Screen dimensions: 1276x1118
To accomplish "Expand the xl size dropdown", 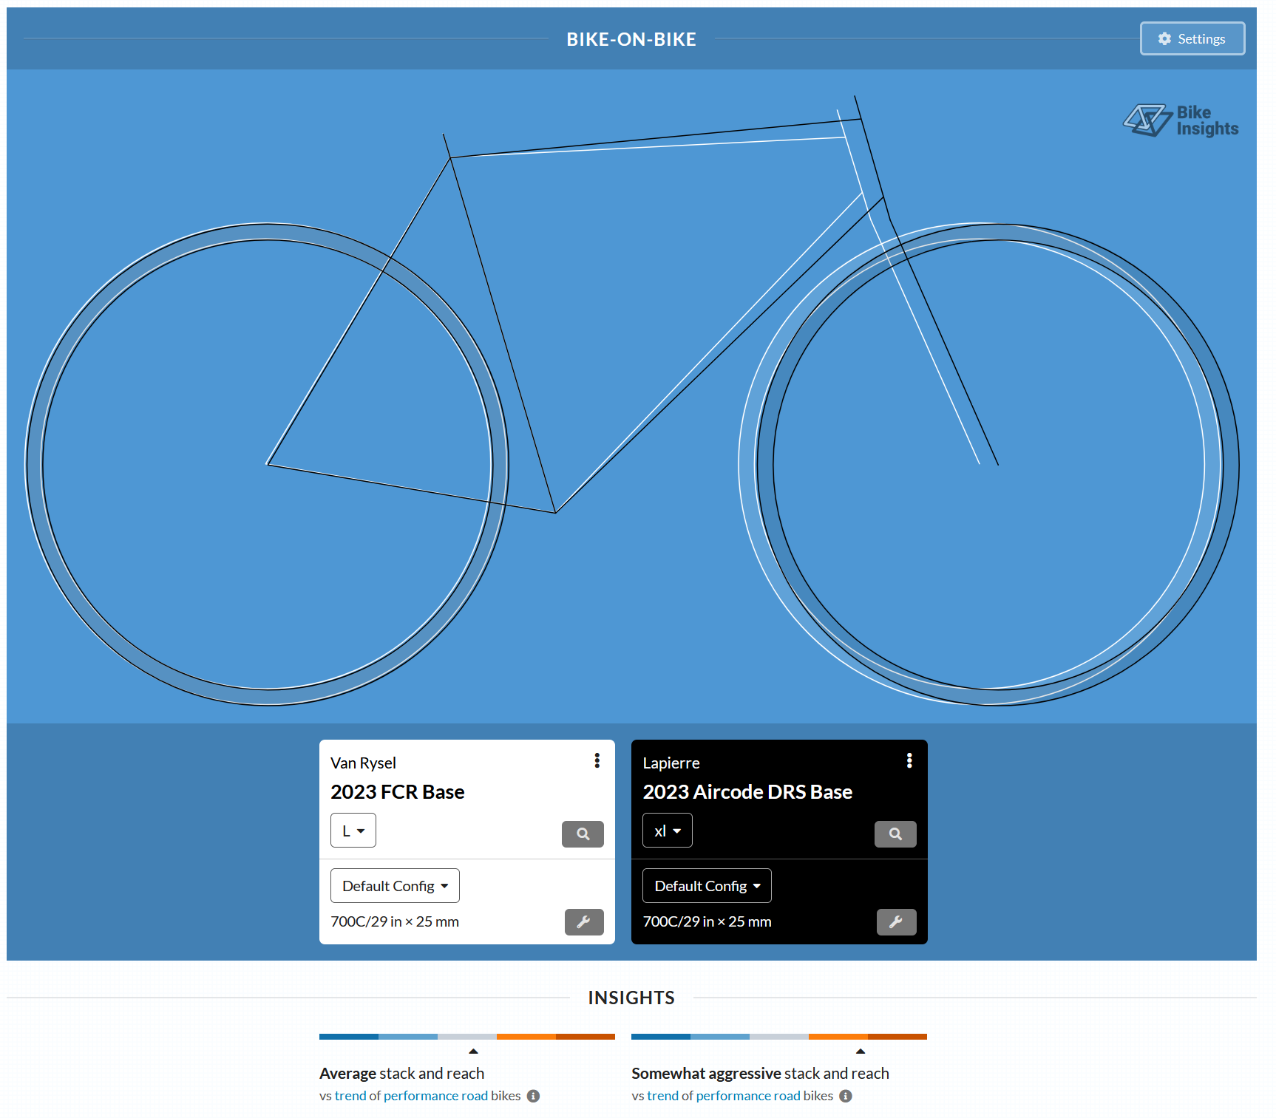I will pos(667,831).
